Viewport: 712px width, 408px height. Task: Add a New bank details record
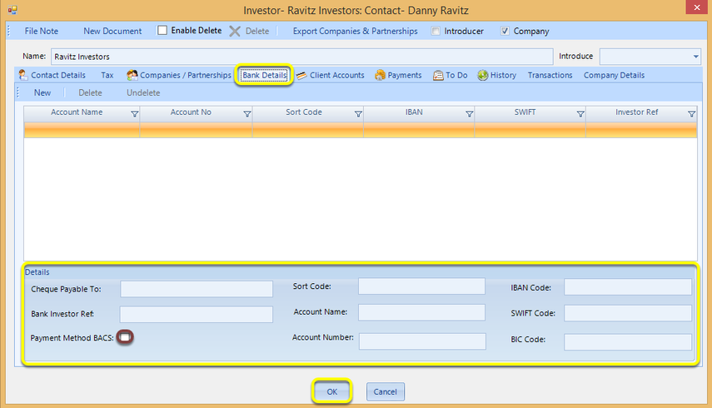pyautogui.click(x=42, y=92)
